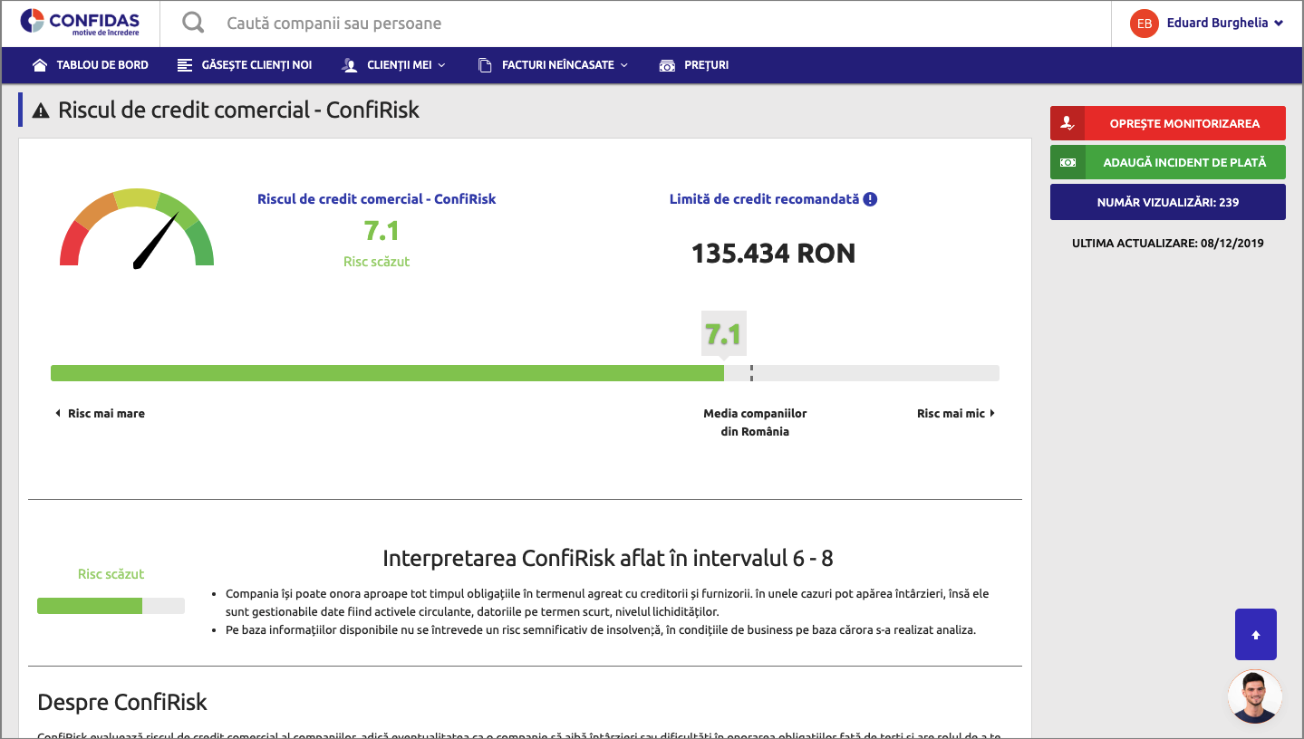Click the Ultima actualizare: 08/12/2019 text

[x=1167, y=244]
